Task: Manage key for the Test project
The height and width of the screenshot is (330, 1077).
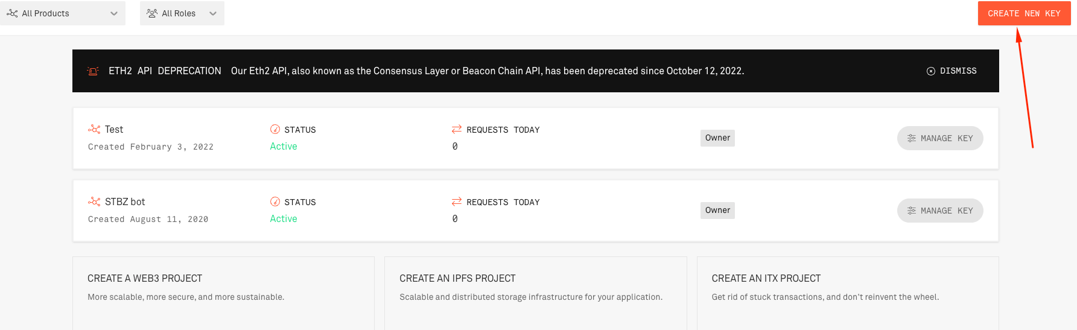Action: tap(939, 138)
